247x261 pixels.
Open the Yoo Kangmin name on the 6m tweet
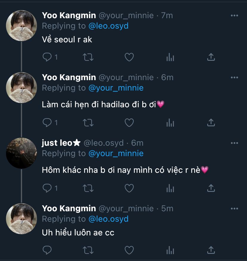tap(69, 77)
